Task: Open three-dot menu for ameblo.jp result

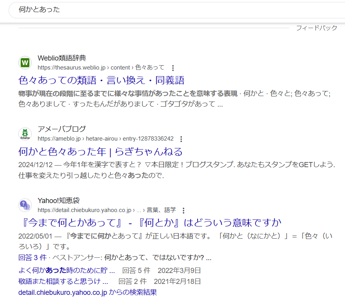Action: [181, 139]
